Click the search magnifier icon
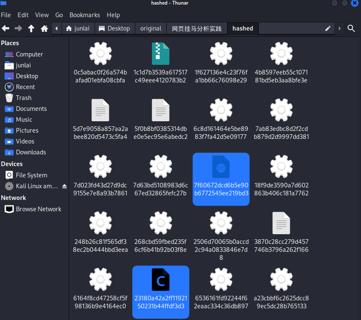This screenshot has height=320, width=361. (351, 28)
